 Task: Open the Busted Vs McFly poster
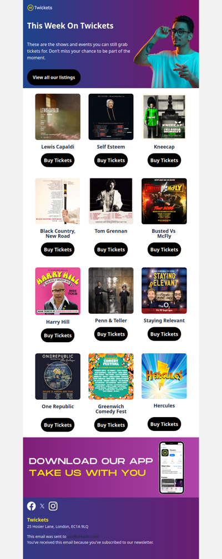(164, 201)
